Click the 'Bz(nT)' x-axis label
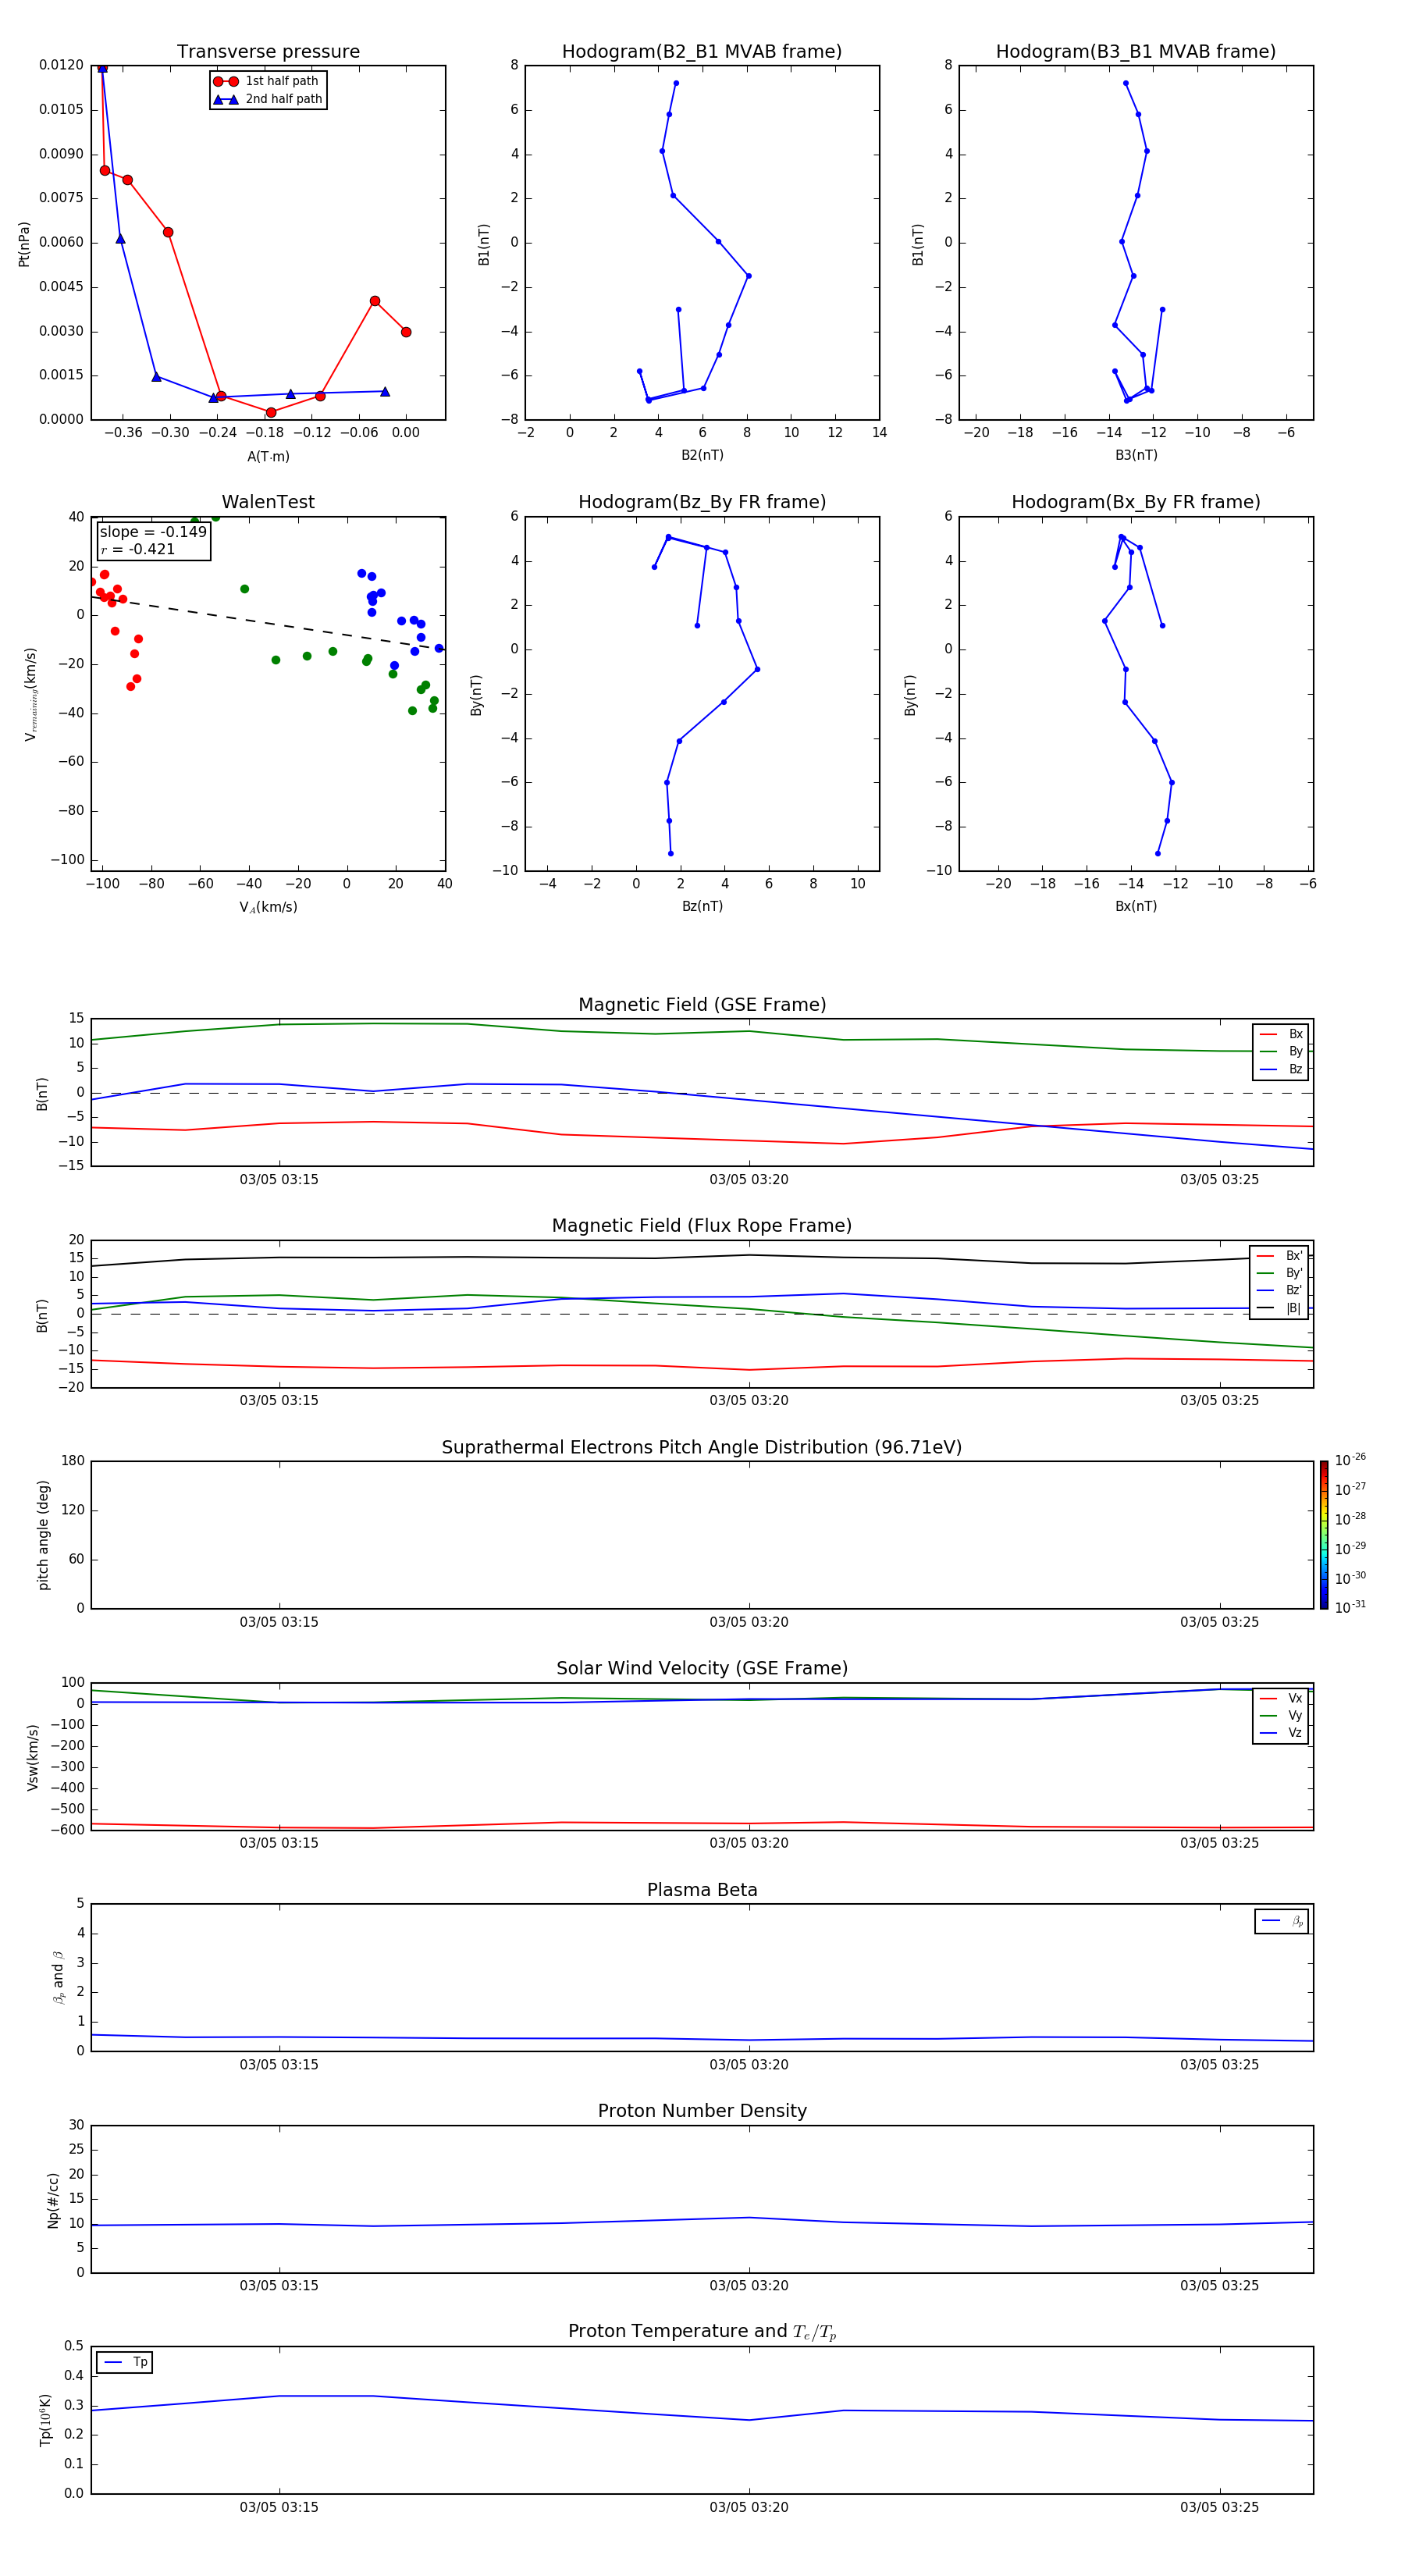 [x=702, y=906]
